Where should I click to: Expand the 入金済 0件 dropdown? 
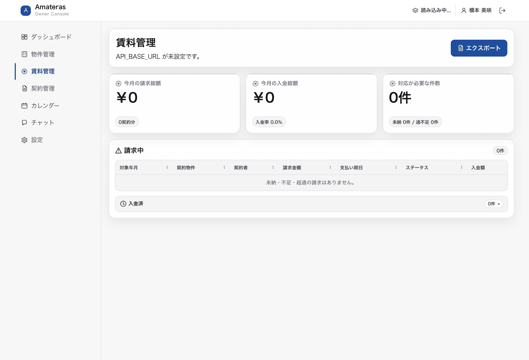[494, 204]
